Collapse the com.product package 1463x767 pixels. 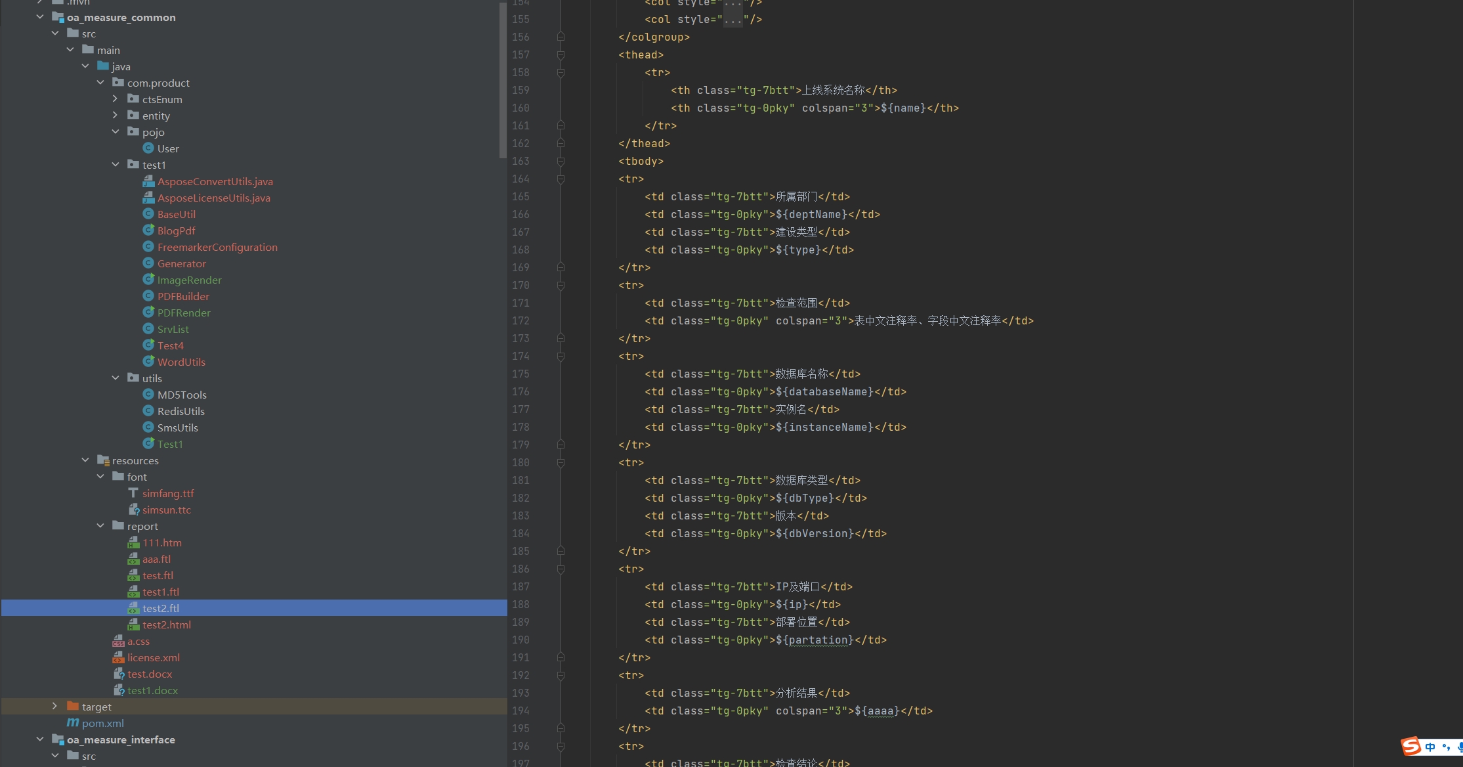click(100, 83)
